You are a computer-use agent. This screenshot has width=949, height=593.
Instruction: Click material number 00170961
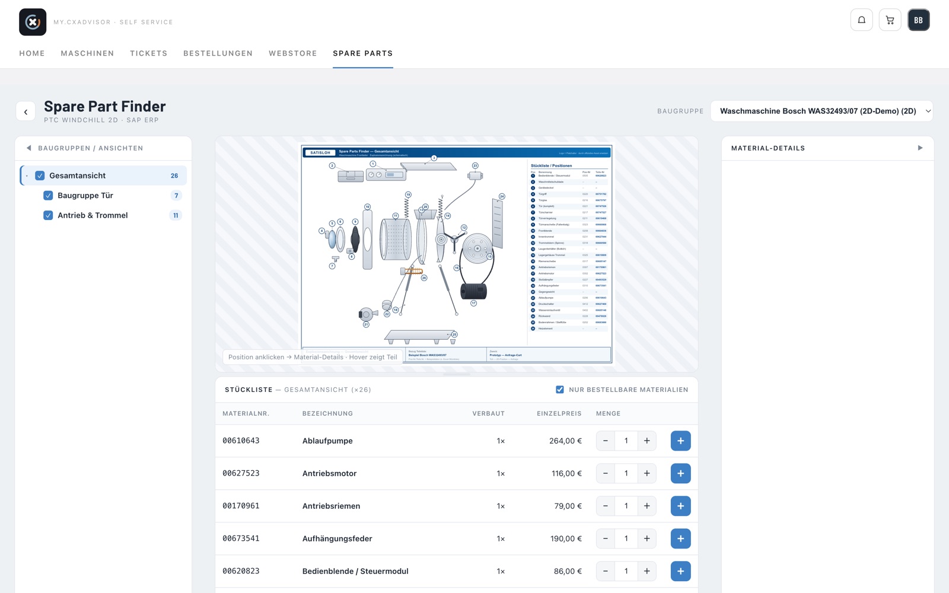tap(241, 506)
